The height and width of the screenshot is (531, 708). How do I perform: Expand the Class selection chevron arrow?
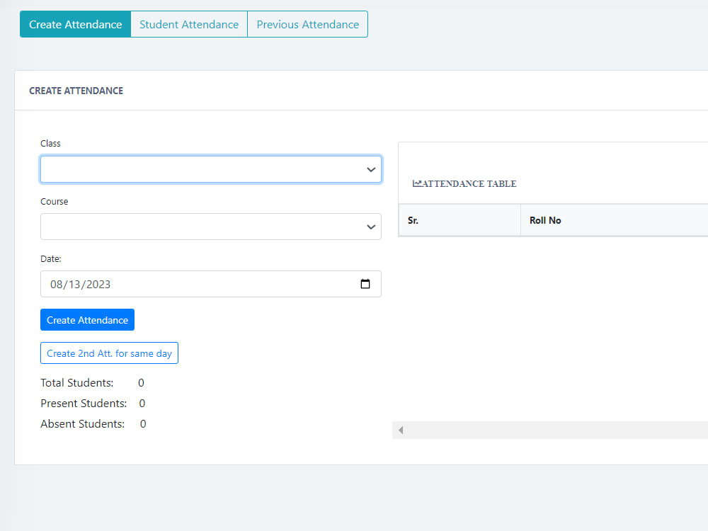coord(371,169)
